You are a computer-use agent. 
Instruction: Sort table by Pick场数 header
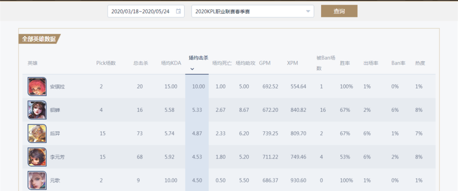coord(106,63)
